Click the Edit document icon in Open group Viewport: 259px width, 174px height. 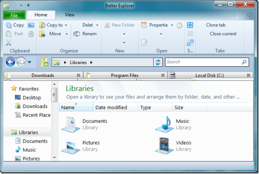pos(144,43)
